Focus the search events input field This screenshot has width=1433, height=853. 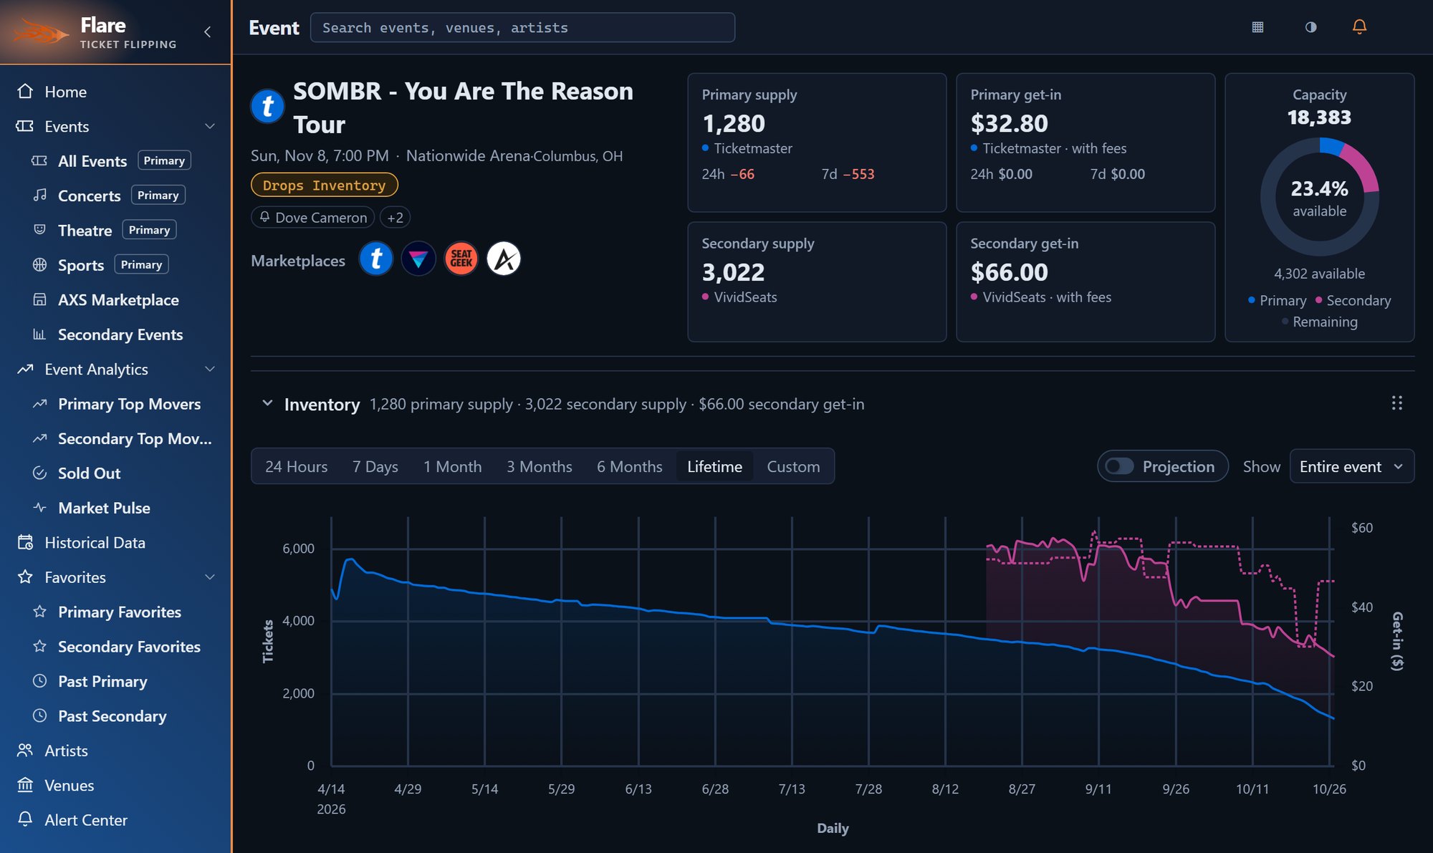pos(522,27)
